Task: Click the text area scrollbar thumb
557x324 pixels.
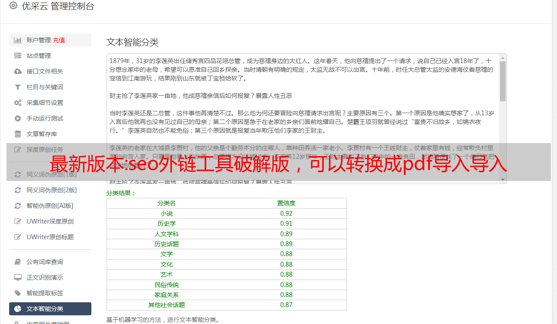Action: point(503,81)
